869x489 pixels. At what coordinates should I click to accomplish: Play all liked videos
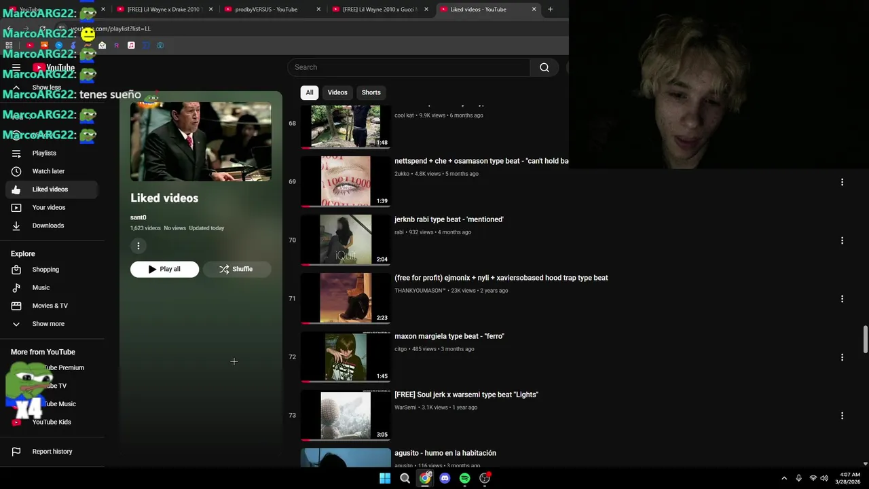pos(164,269)
